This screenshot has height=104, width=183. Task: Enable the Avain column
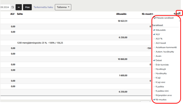pyautogui.click(x=157, y=56)
